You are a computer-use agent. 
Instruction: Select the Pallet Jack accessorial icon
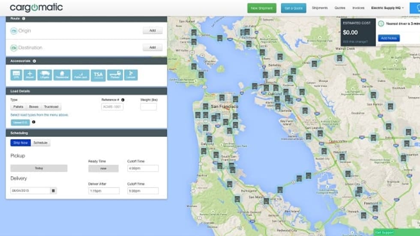click(81, 75)
